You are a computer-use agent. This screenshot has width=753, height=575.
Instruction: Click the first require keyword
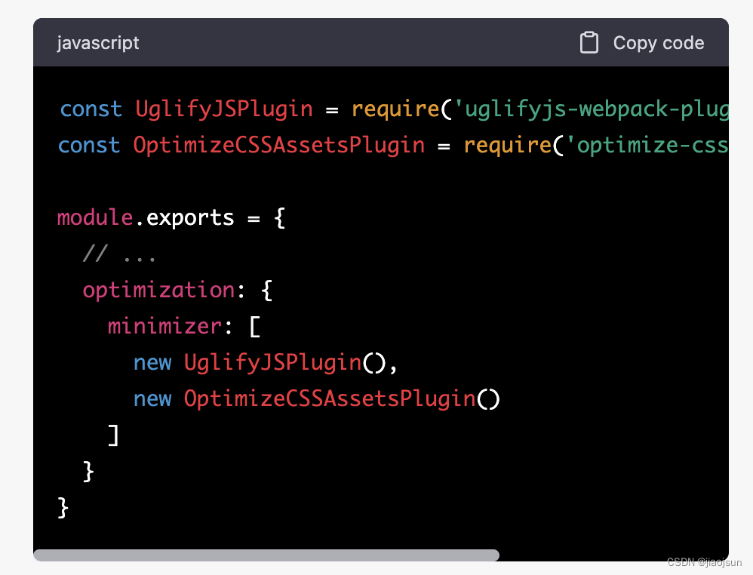[x=395, y=109]
